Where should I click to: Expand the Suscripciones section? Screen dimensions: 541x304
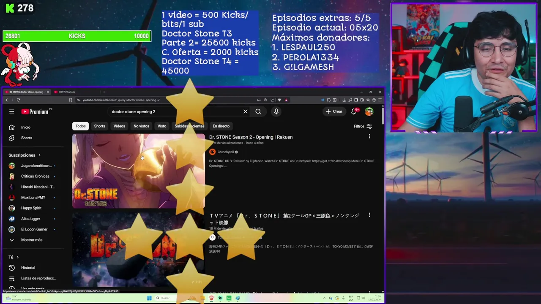coord(25,155)
